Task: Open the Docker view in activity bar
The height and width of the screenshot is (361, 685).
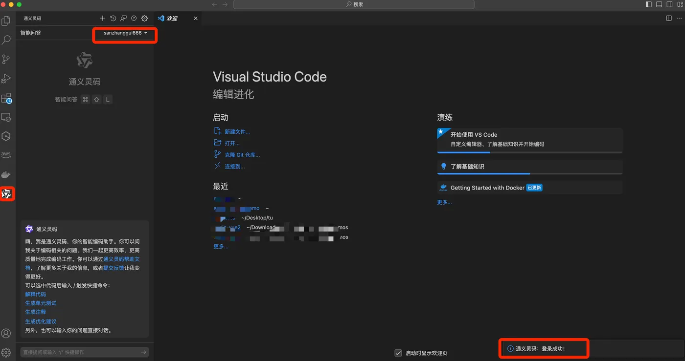Action: tap(6, 174)
